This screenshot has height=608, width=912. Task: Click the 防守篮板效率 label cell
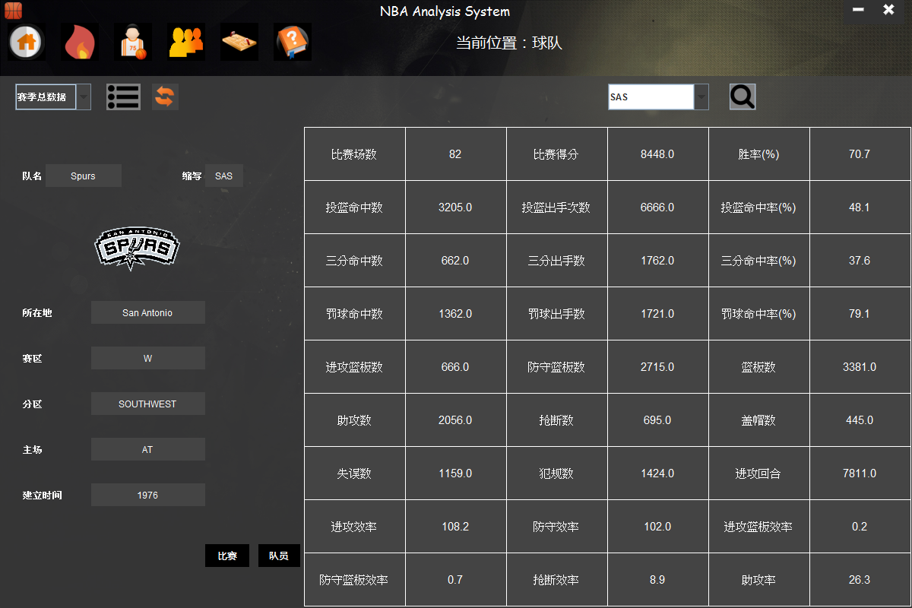click(355, 580)
